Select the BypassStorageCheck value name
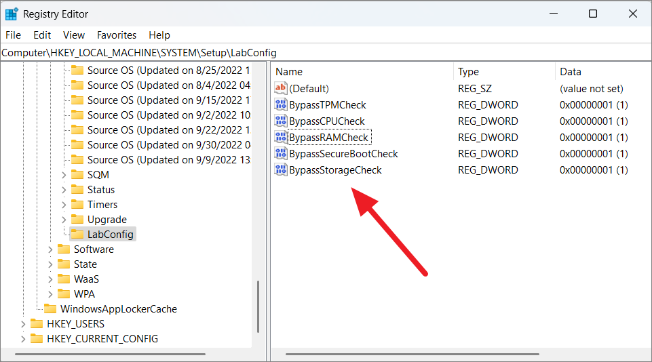This screenshot has width=652, height=362. (x=335, y=170)
